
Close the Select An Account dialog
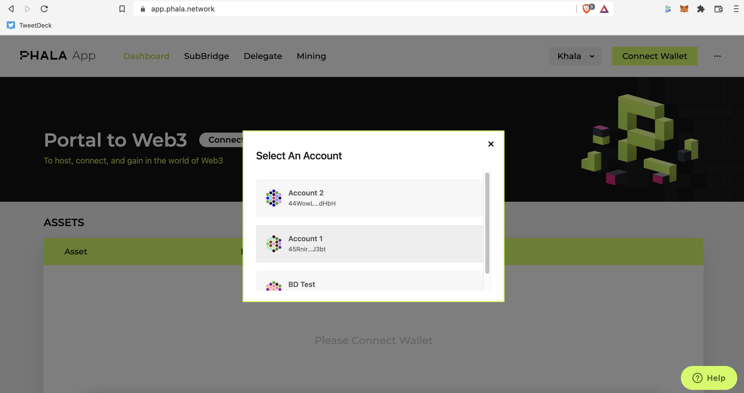tap(491, 144)
